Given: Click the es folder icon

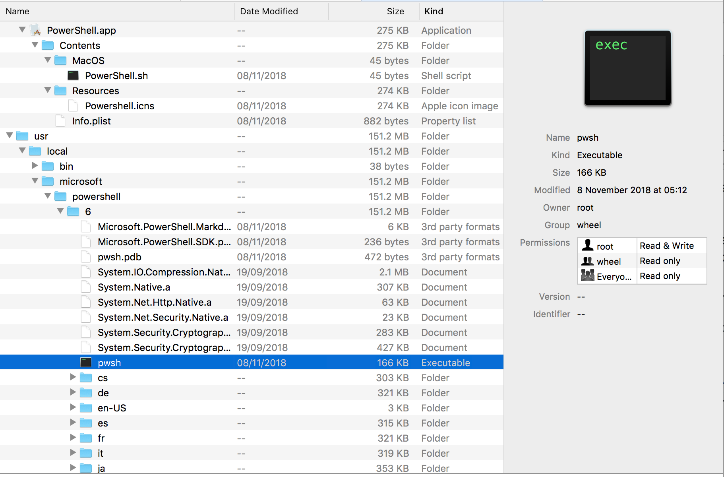Looking at the screenshot, I should click(86, 423).
